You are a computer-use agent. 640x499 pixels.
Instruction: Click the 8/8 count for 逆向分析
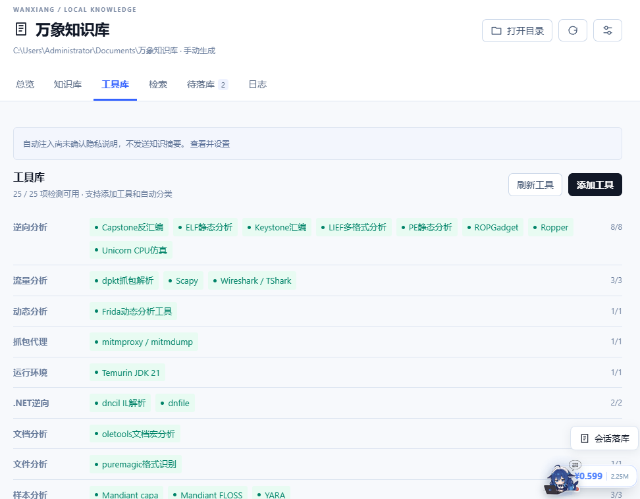tap(616, 227)
